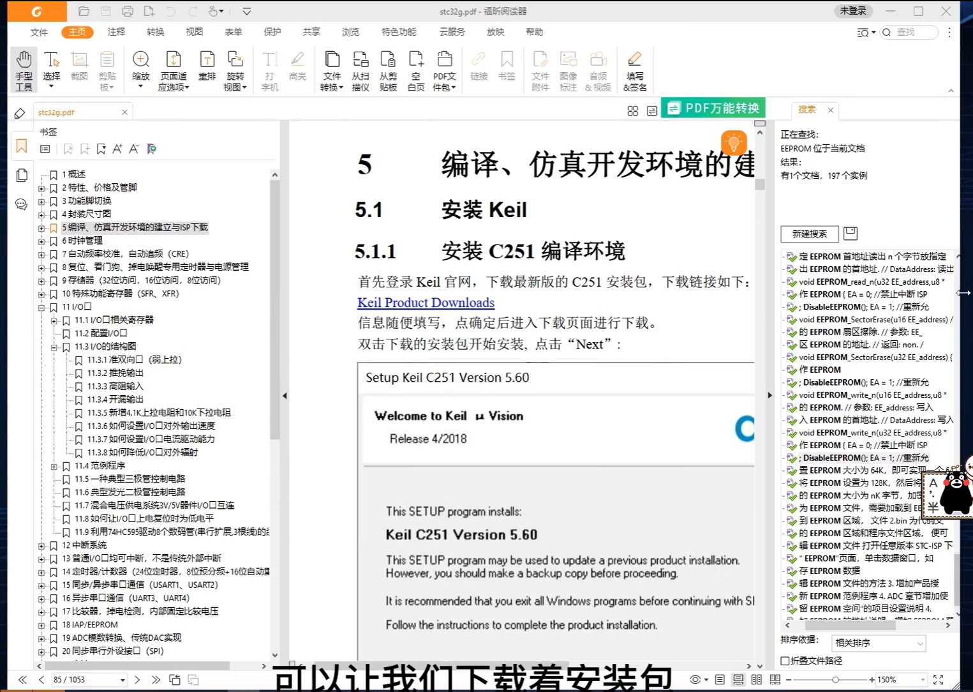Open the comments panel in left sidebar
The image size is (973, 692).
coord(22,204)
